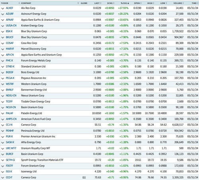This screenshot has height=180, width=199.
Task: Expand the APAAF row chevron
Action: tap(2, 20)
